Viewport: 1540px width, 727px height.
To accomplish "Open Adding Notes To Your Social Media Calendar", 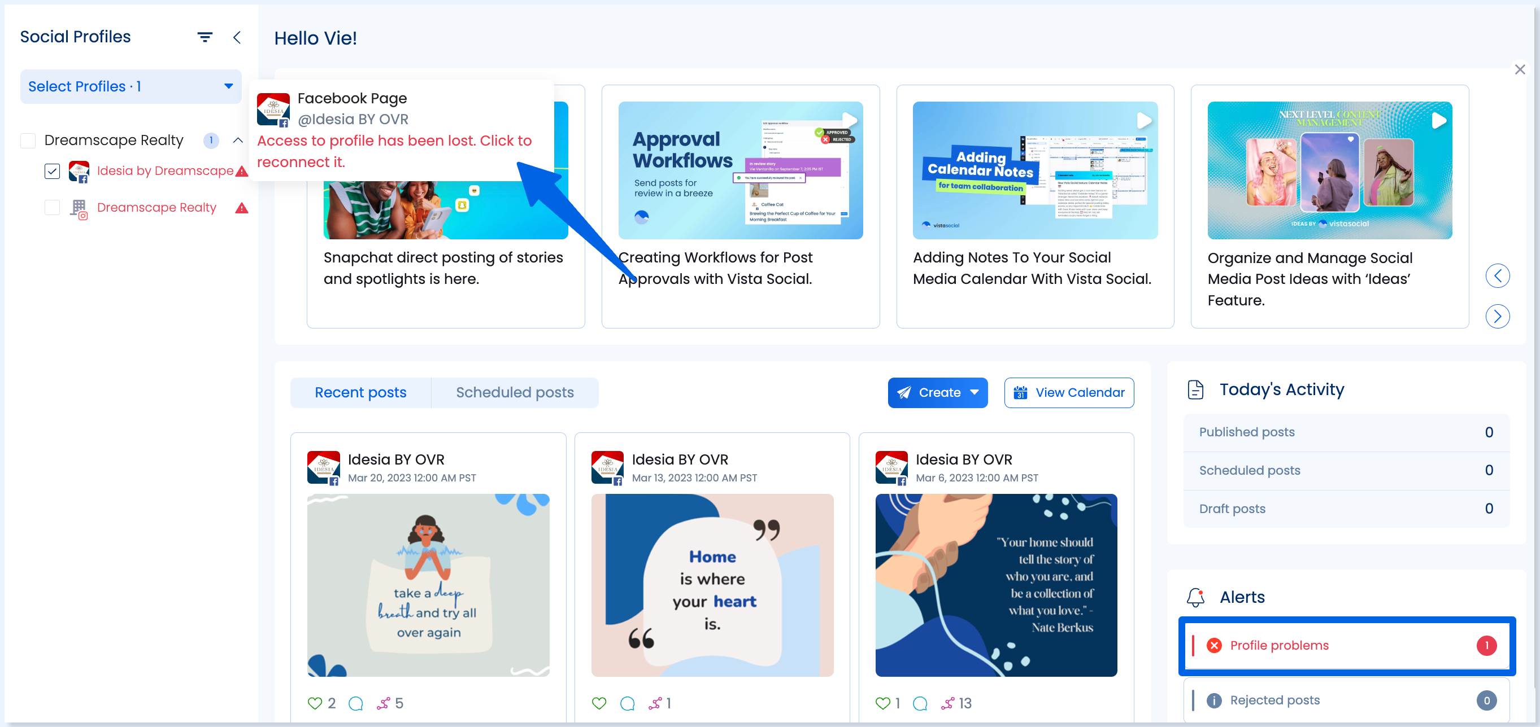I will 1032,268.
